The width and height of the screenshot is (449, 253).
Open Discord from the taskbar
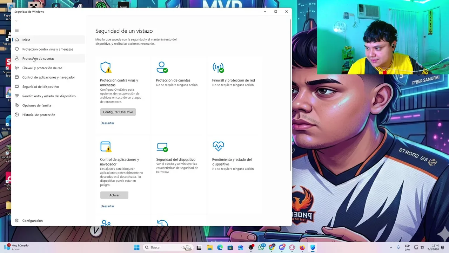[282, 247]
